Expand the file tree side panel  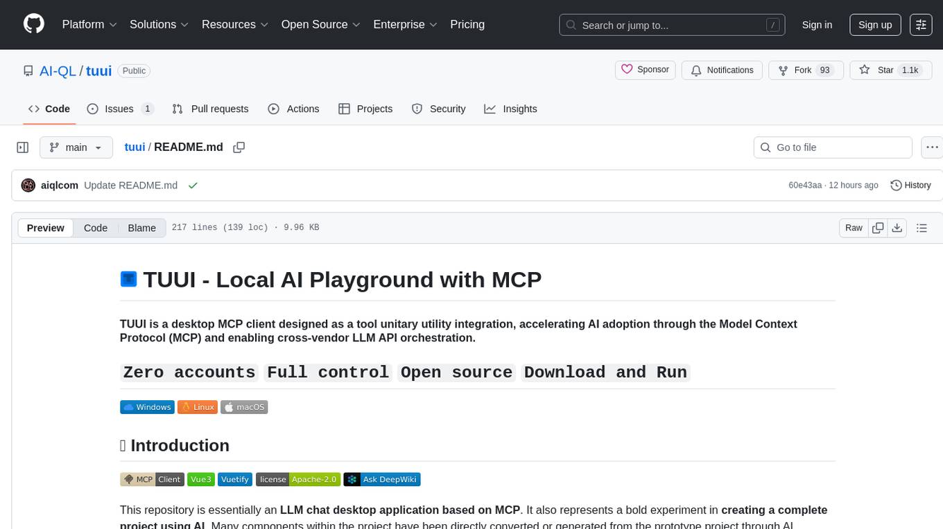tap(22, 147)
